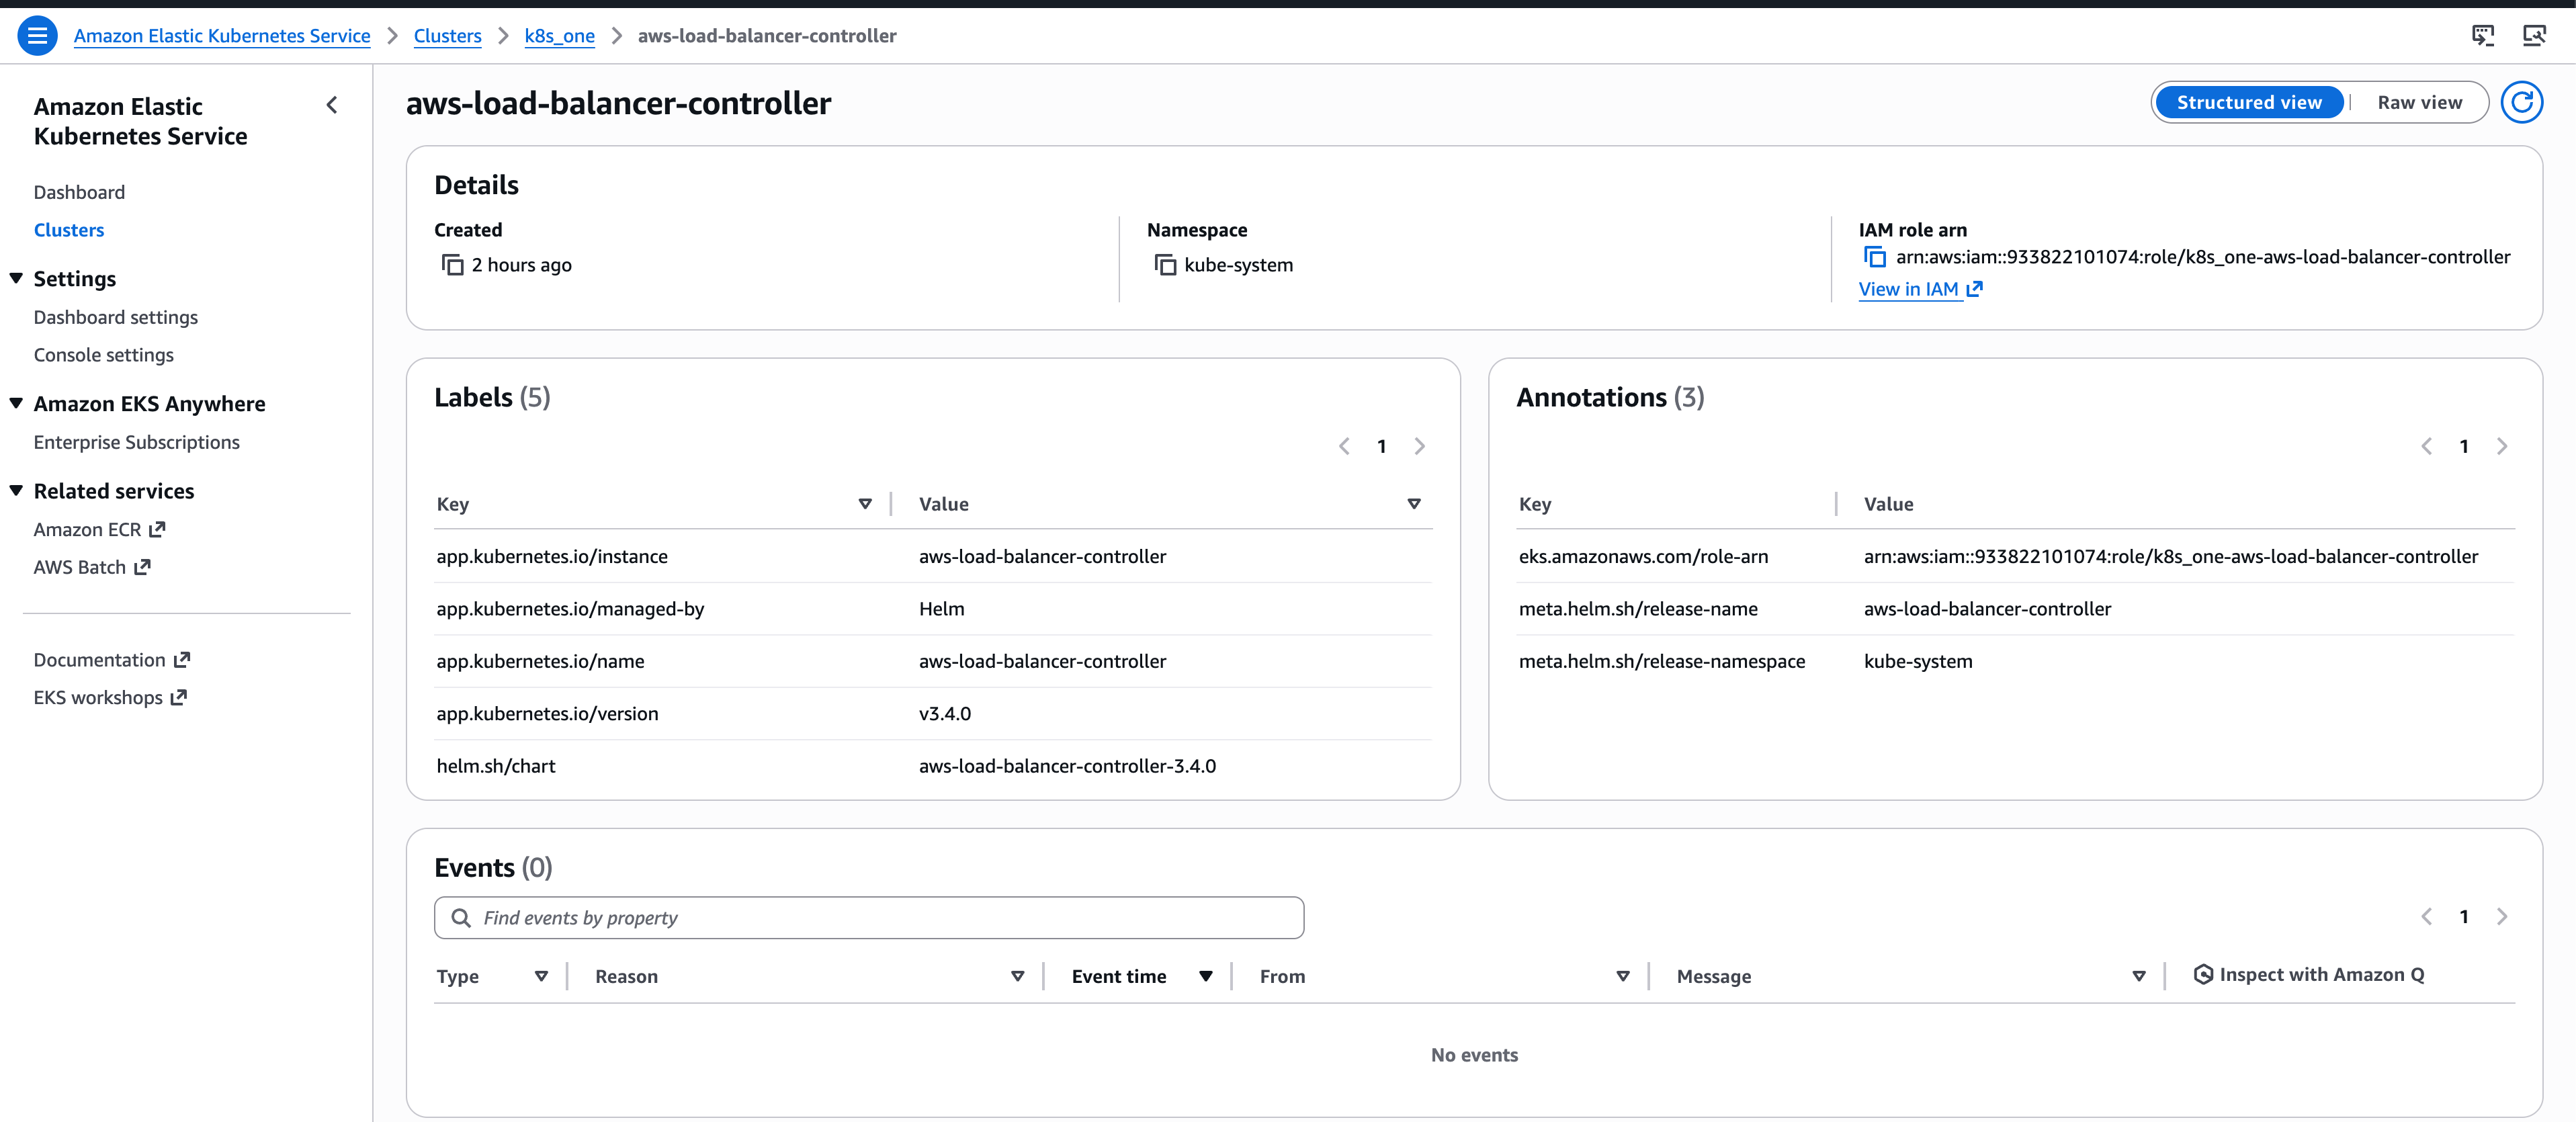Click the k8s_one breadcrumb link
The height and width of the screenshot is (1122, 2576).
(559, 36)
